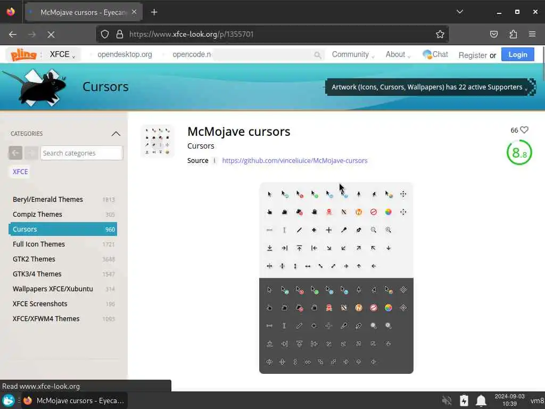Open the system application launcher

pyautogui.click(x=9, y=400)
